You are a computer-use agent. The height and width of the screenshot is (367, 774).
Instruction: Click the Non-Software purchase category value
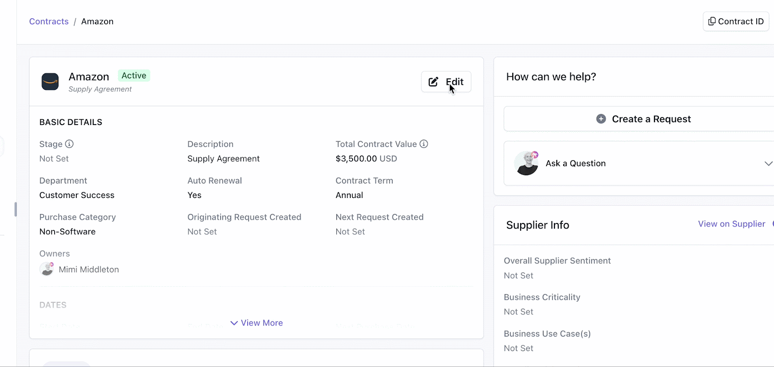click(68, 231)
